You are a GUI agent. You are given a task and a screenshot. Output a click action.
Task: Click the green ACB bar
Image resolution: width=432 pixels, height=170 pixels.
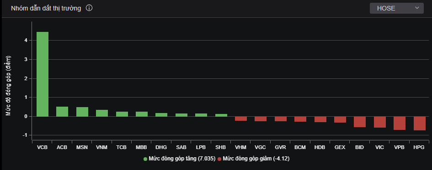[62, 112]
